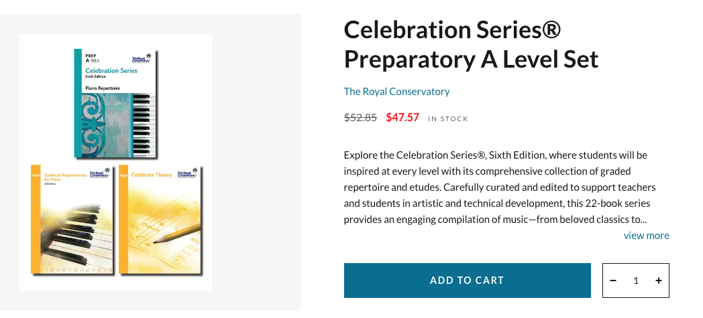Decrease quantity with the minus icon
This screenshot has height=318, width=703.
(613, 281)
